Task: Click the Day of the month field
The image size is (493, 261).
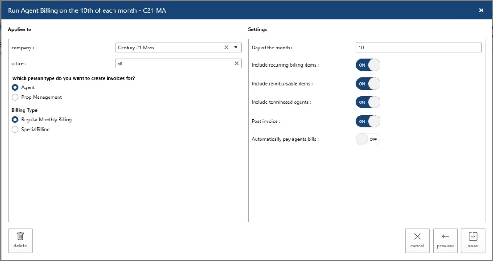Action: [x=418, y=48]
